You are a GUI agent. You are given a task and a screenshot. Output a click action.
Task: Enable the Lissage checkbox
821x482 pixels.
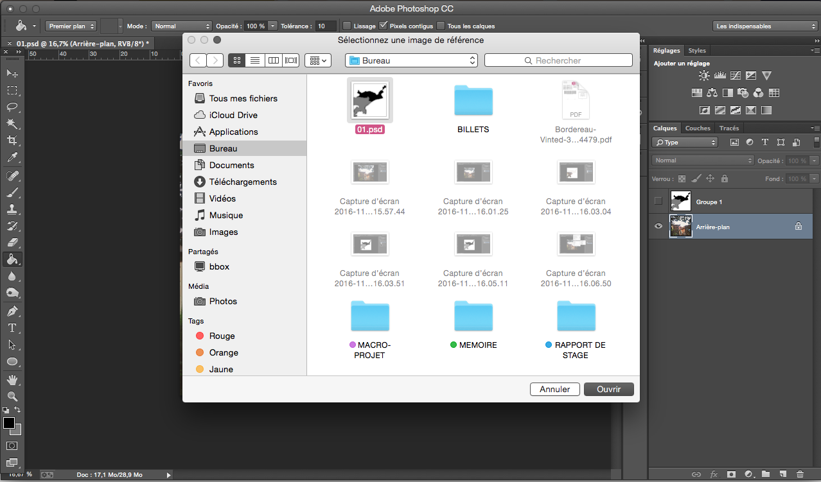(347, 26)
